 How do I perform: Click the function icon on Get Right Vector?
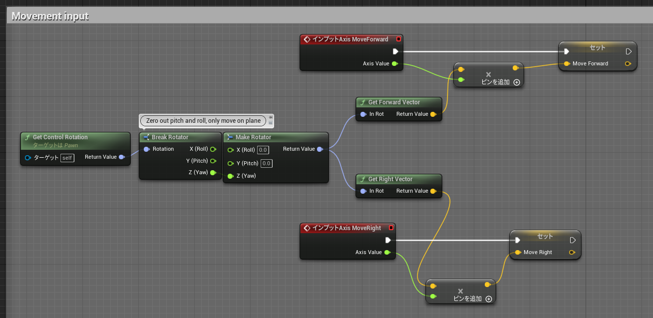[x=363, y=179]
